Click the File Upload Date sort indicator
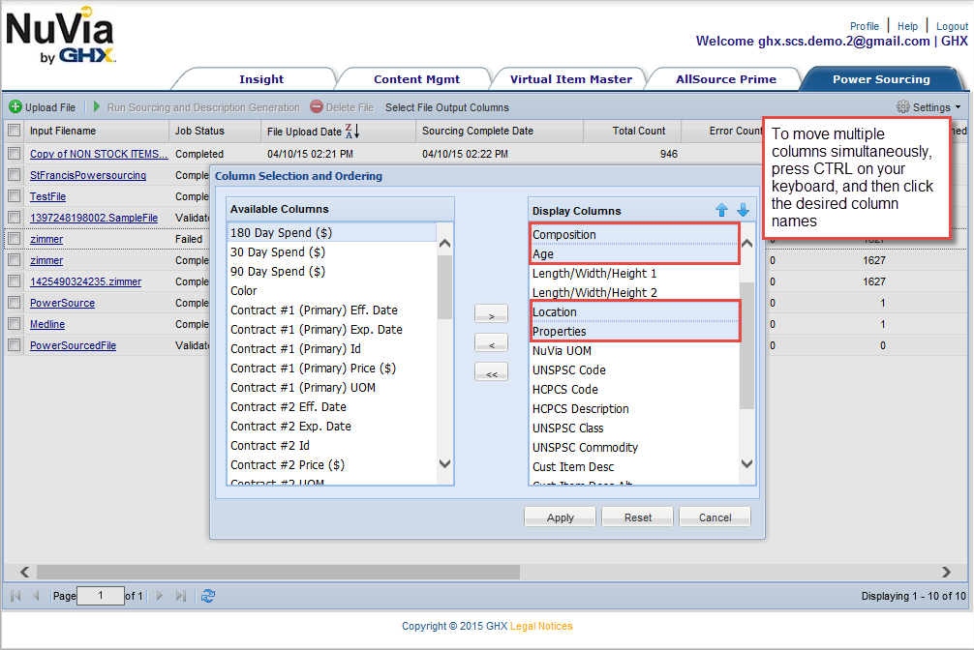The height and width of the screenshot is (650, 974). pos(352,131)
